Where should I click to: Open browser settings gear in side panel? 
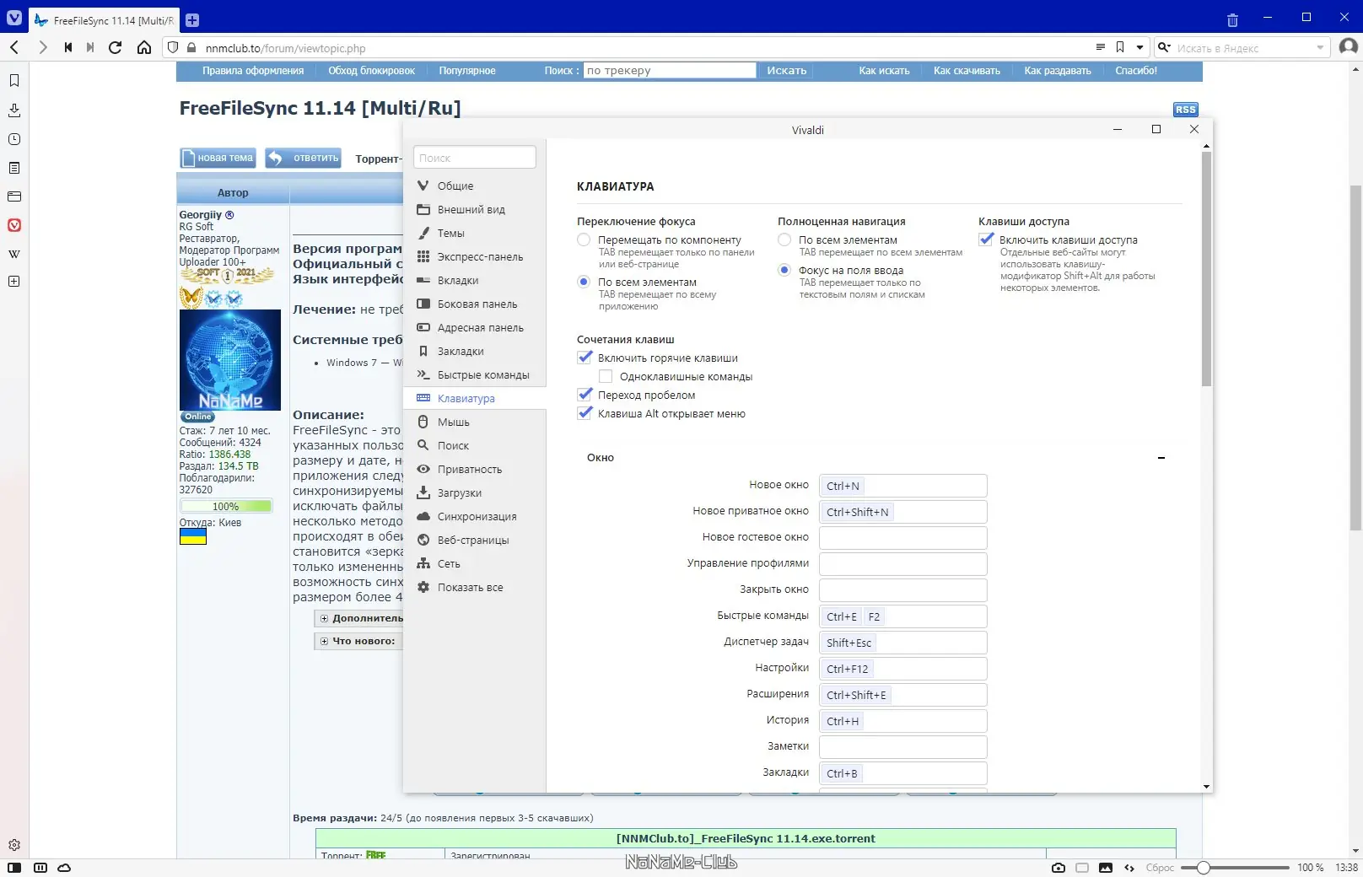click(x=14, y=845)
